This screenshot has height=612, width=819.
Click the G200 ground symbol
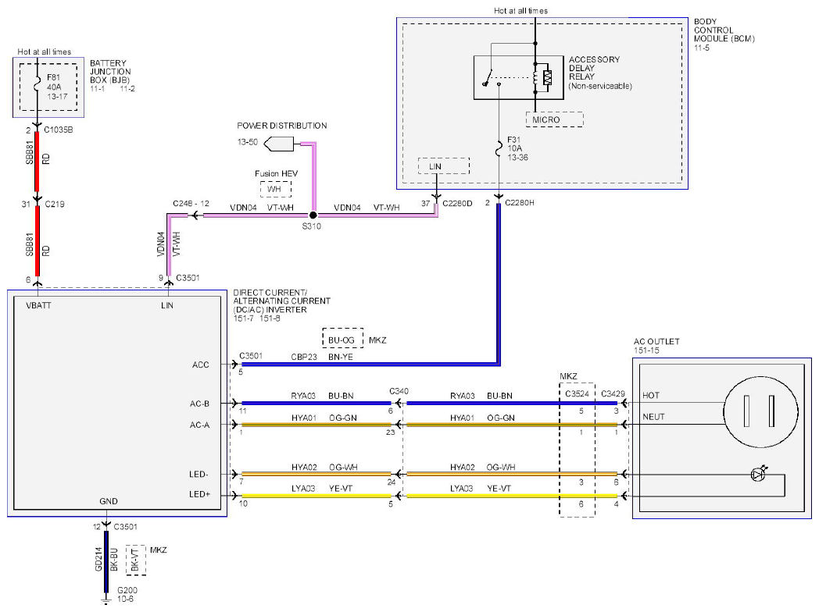[x=106, y=602]
